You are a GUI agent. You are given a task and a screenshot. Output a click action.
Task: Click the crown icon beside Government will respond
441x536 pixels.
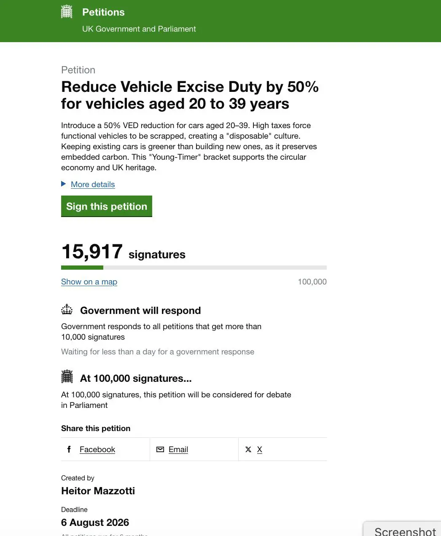(67, 310)
